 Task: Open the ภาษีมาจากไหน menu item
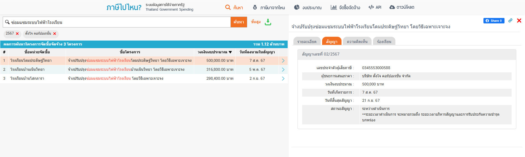pyautogui.click(x=269, y=7)
